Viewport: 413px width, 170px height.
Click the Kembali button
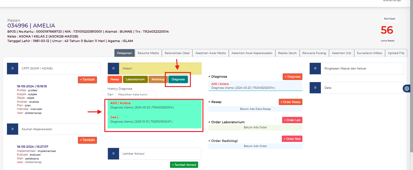(x=389, y=19)
